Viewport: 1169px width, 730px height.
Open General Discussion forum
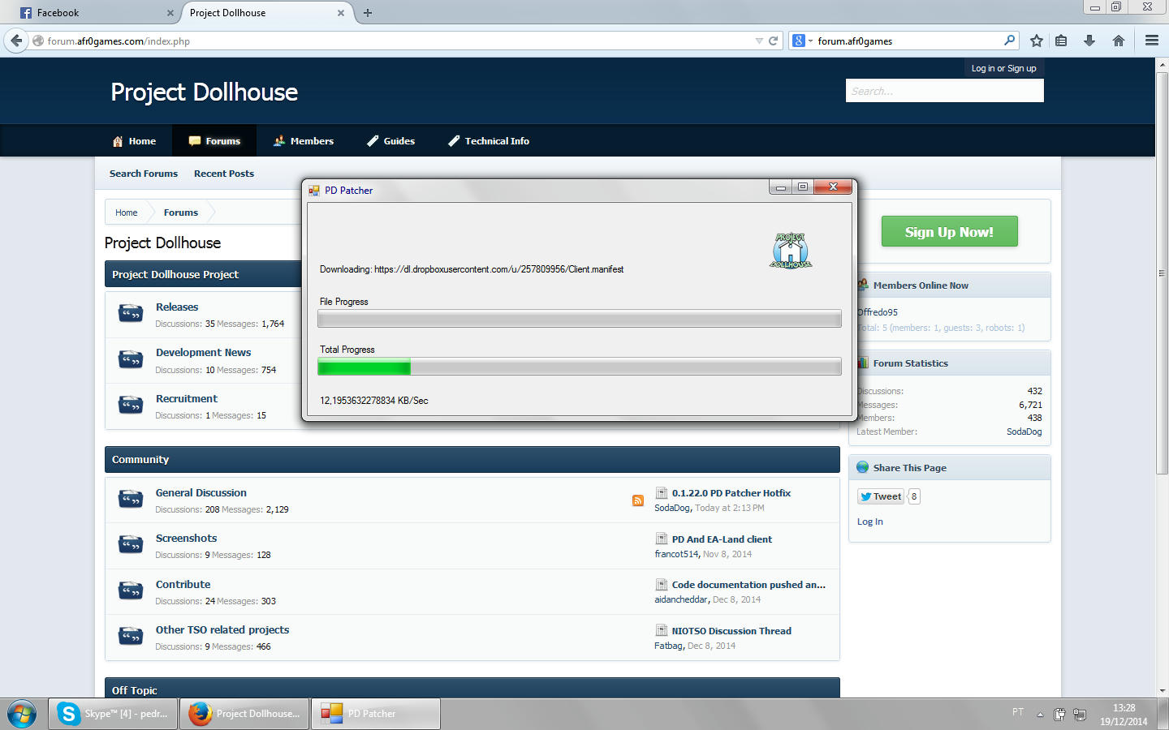(201, 492)
